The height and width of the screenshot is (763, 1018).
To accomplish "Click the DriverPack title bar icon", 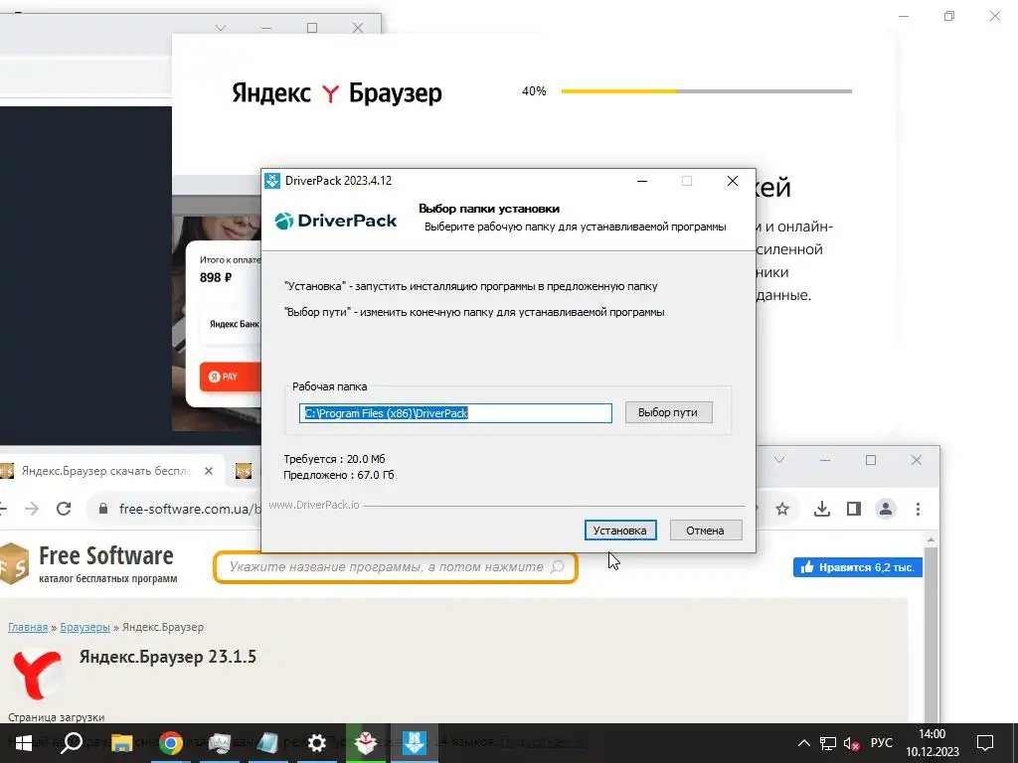I will (272, 181).
